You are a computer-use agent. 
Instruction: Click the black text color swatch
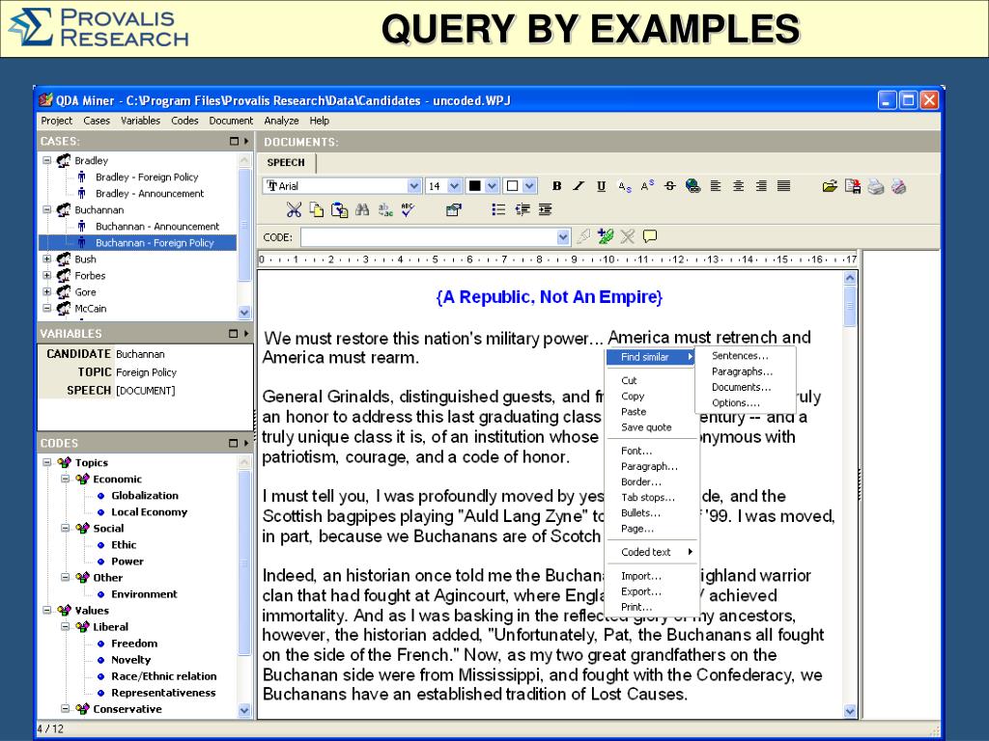[475, 186]
